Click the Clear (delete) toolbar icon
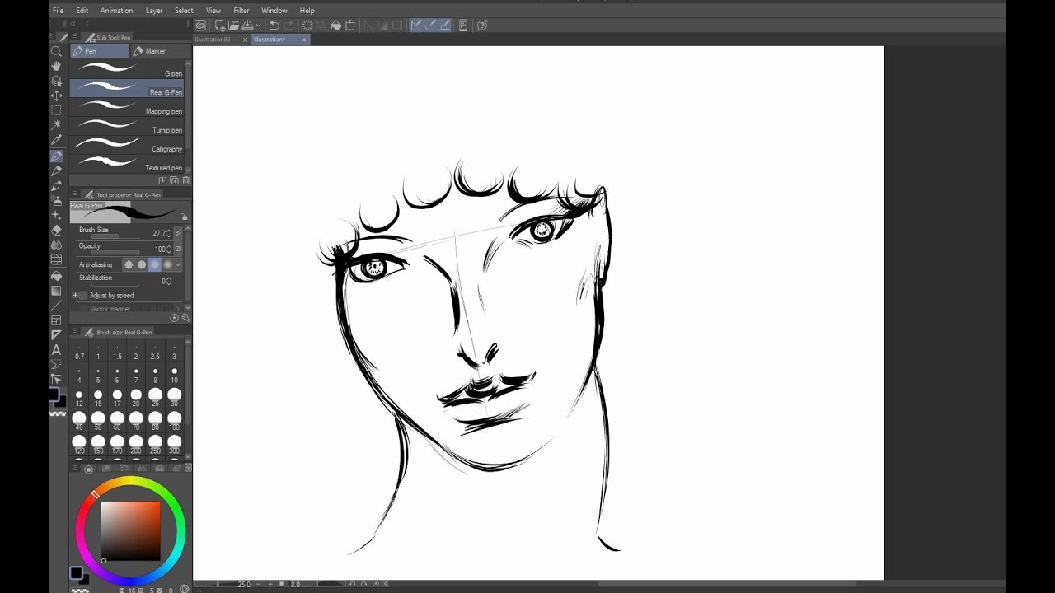 [307, 26]
